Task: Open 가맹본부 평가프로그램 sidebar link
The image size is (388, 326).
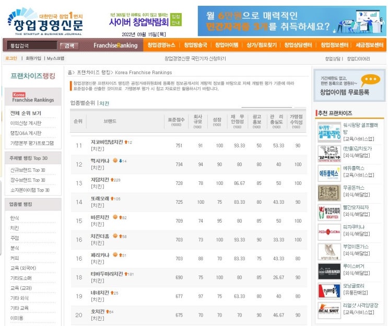Action: tap(32, 143)
